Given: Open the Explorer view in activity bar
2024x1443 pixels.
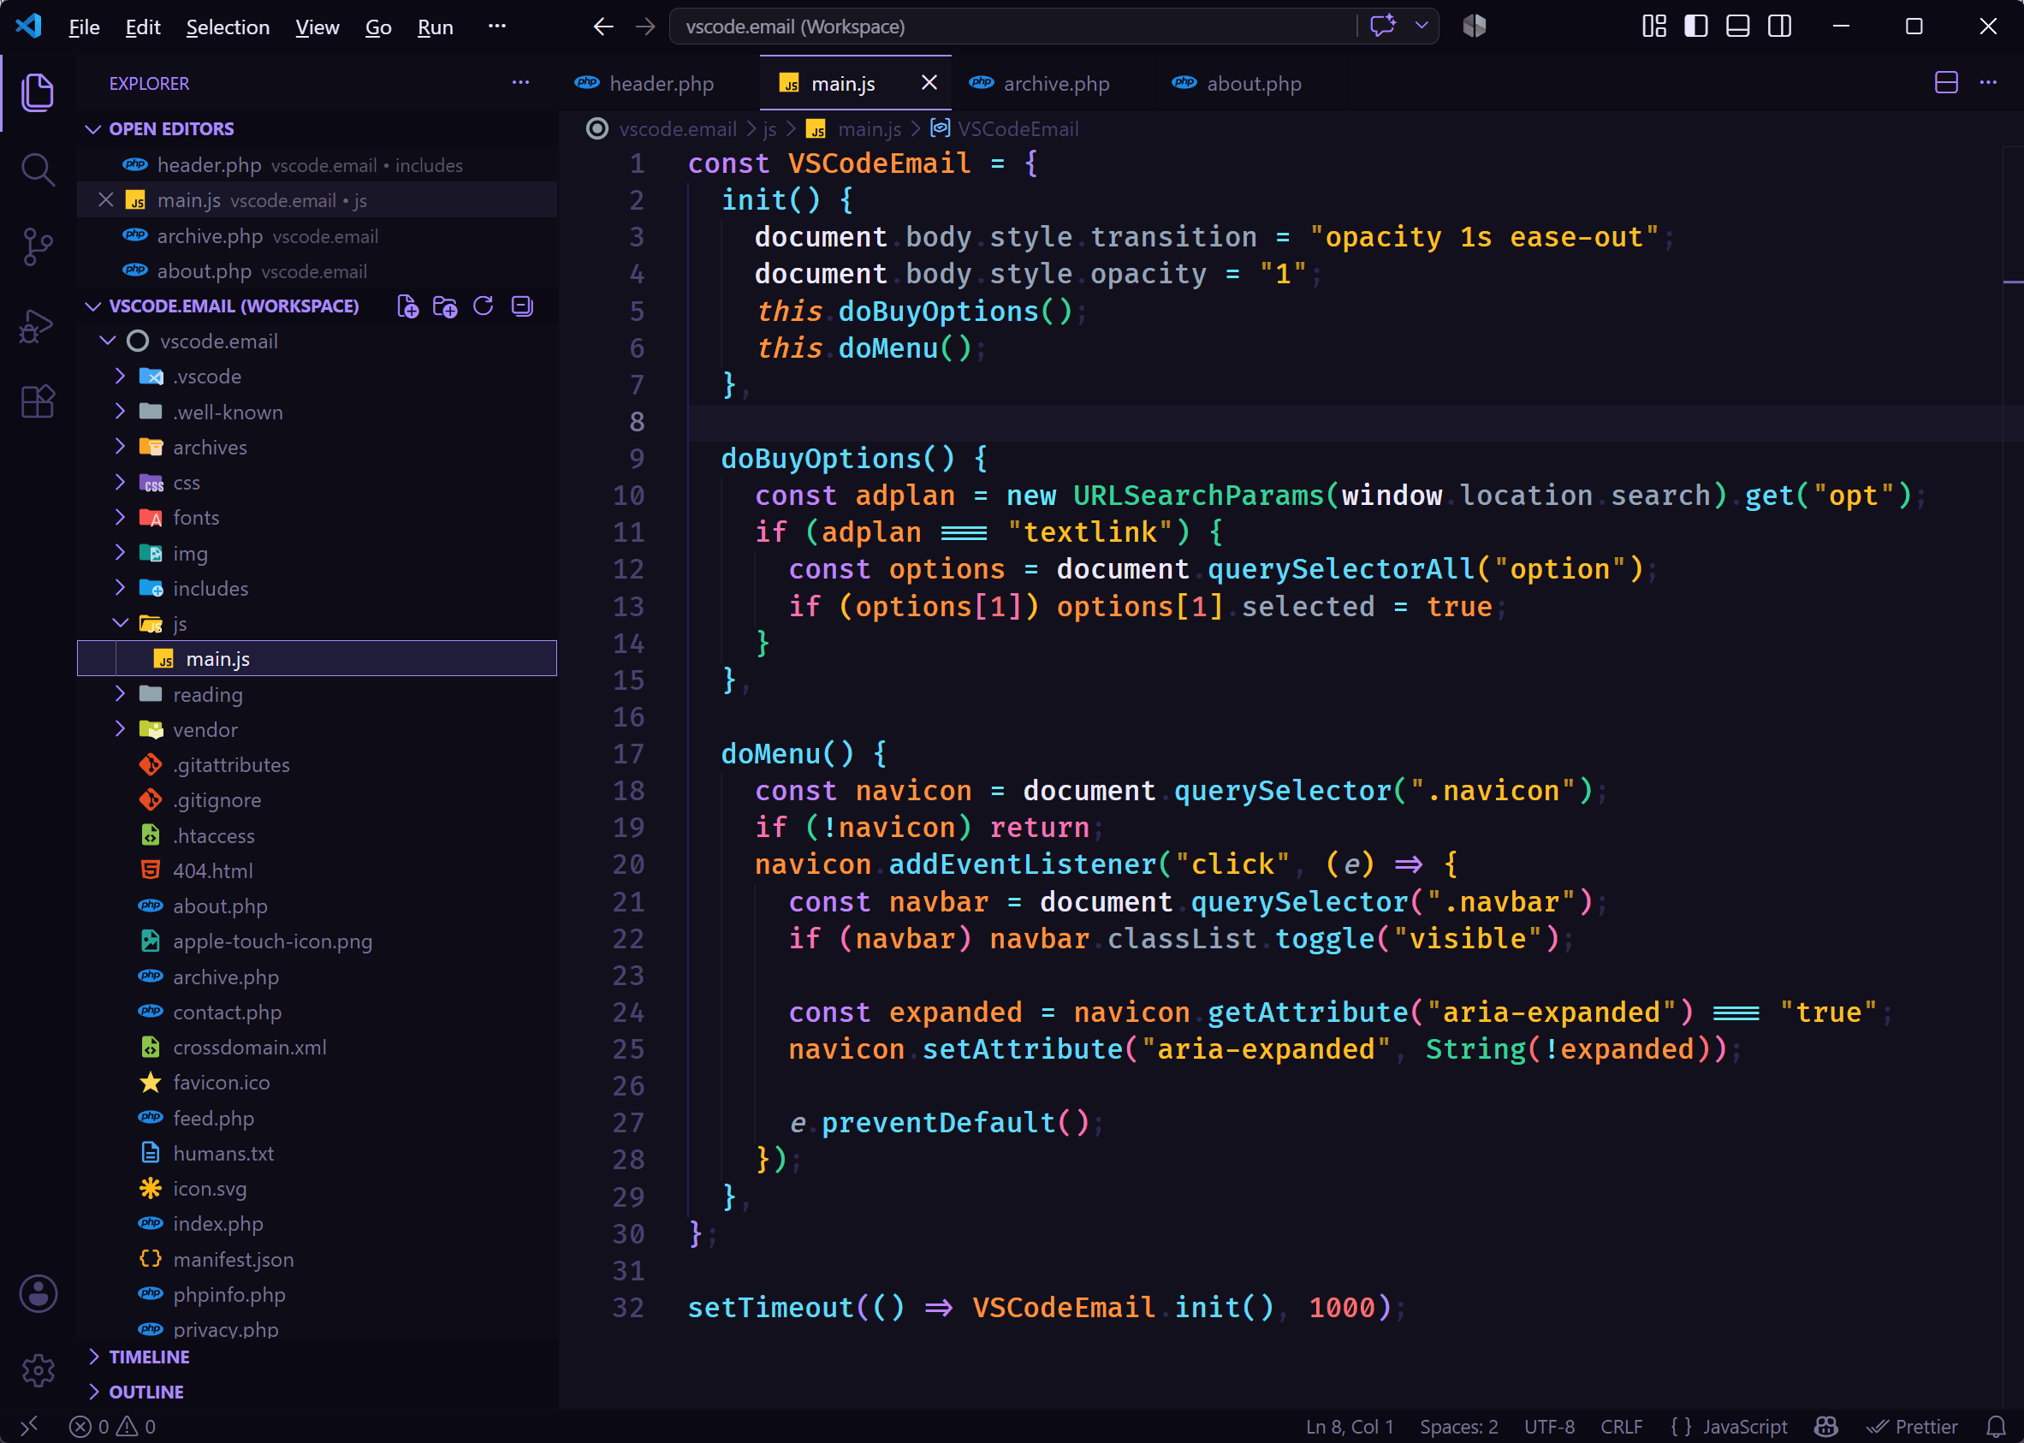Looking at the screenshot, I should pos(38,93).
